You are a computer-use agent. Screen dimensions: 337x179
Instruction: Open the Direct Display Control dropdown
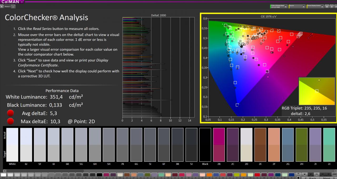[315, 6]
